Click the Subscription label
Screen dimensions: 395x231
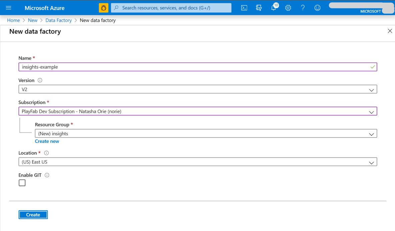(32, 102)
